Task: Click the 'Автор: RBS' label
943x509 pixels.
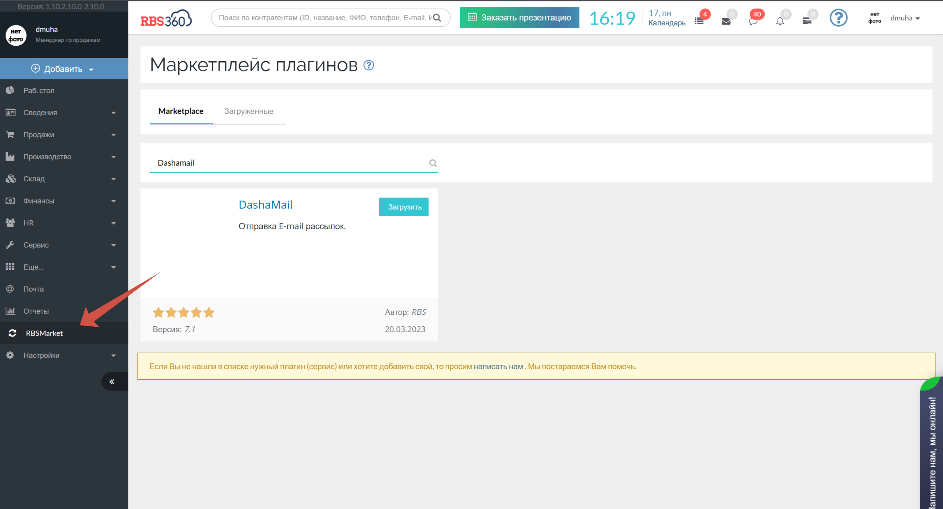Action: (405, 312)
